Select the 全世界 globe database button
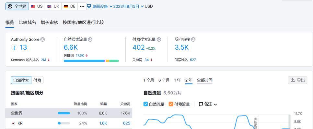313x129 pixels. (x=17, y=6)
